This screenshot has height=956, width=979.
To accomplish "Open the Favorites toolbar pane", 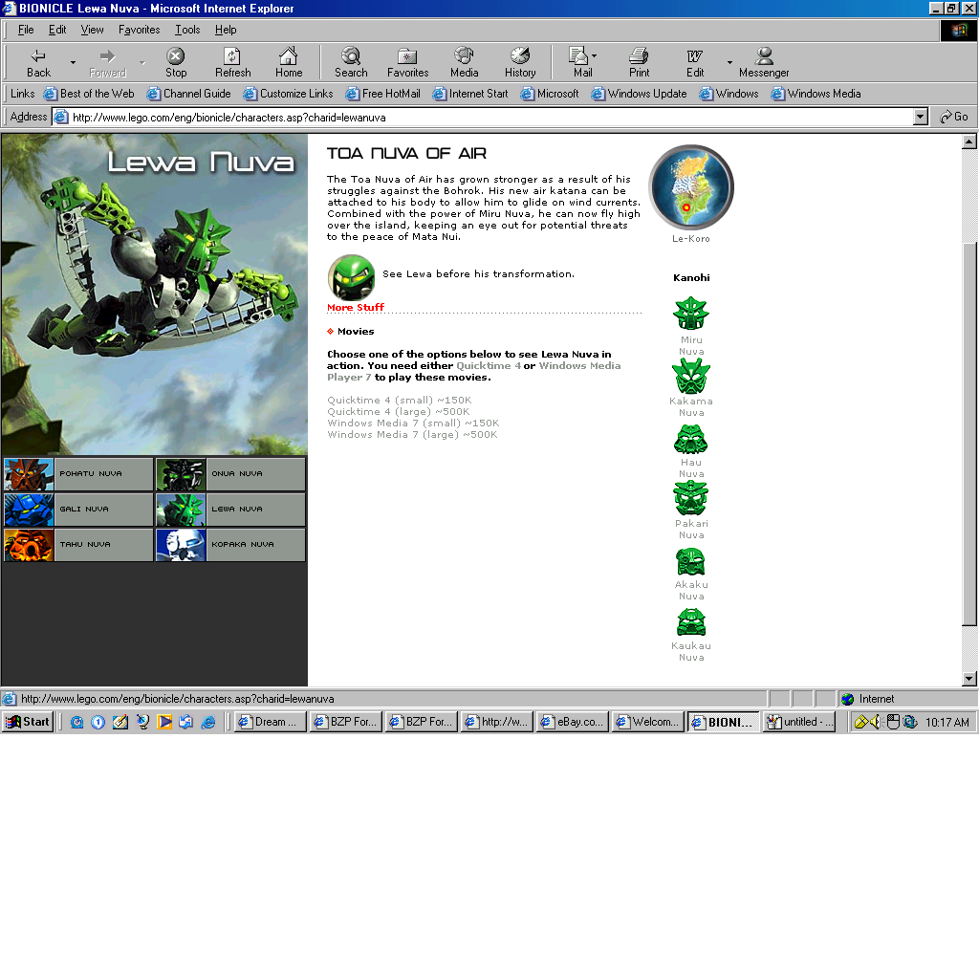I will (x=407, y=62).
